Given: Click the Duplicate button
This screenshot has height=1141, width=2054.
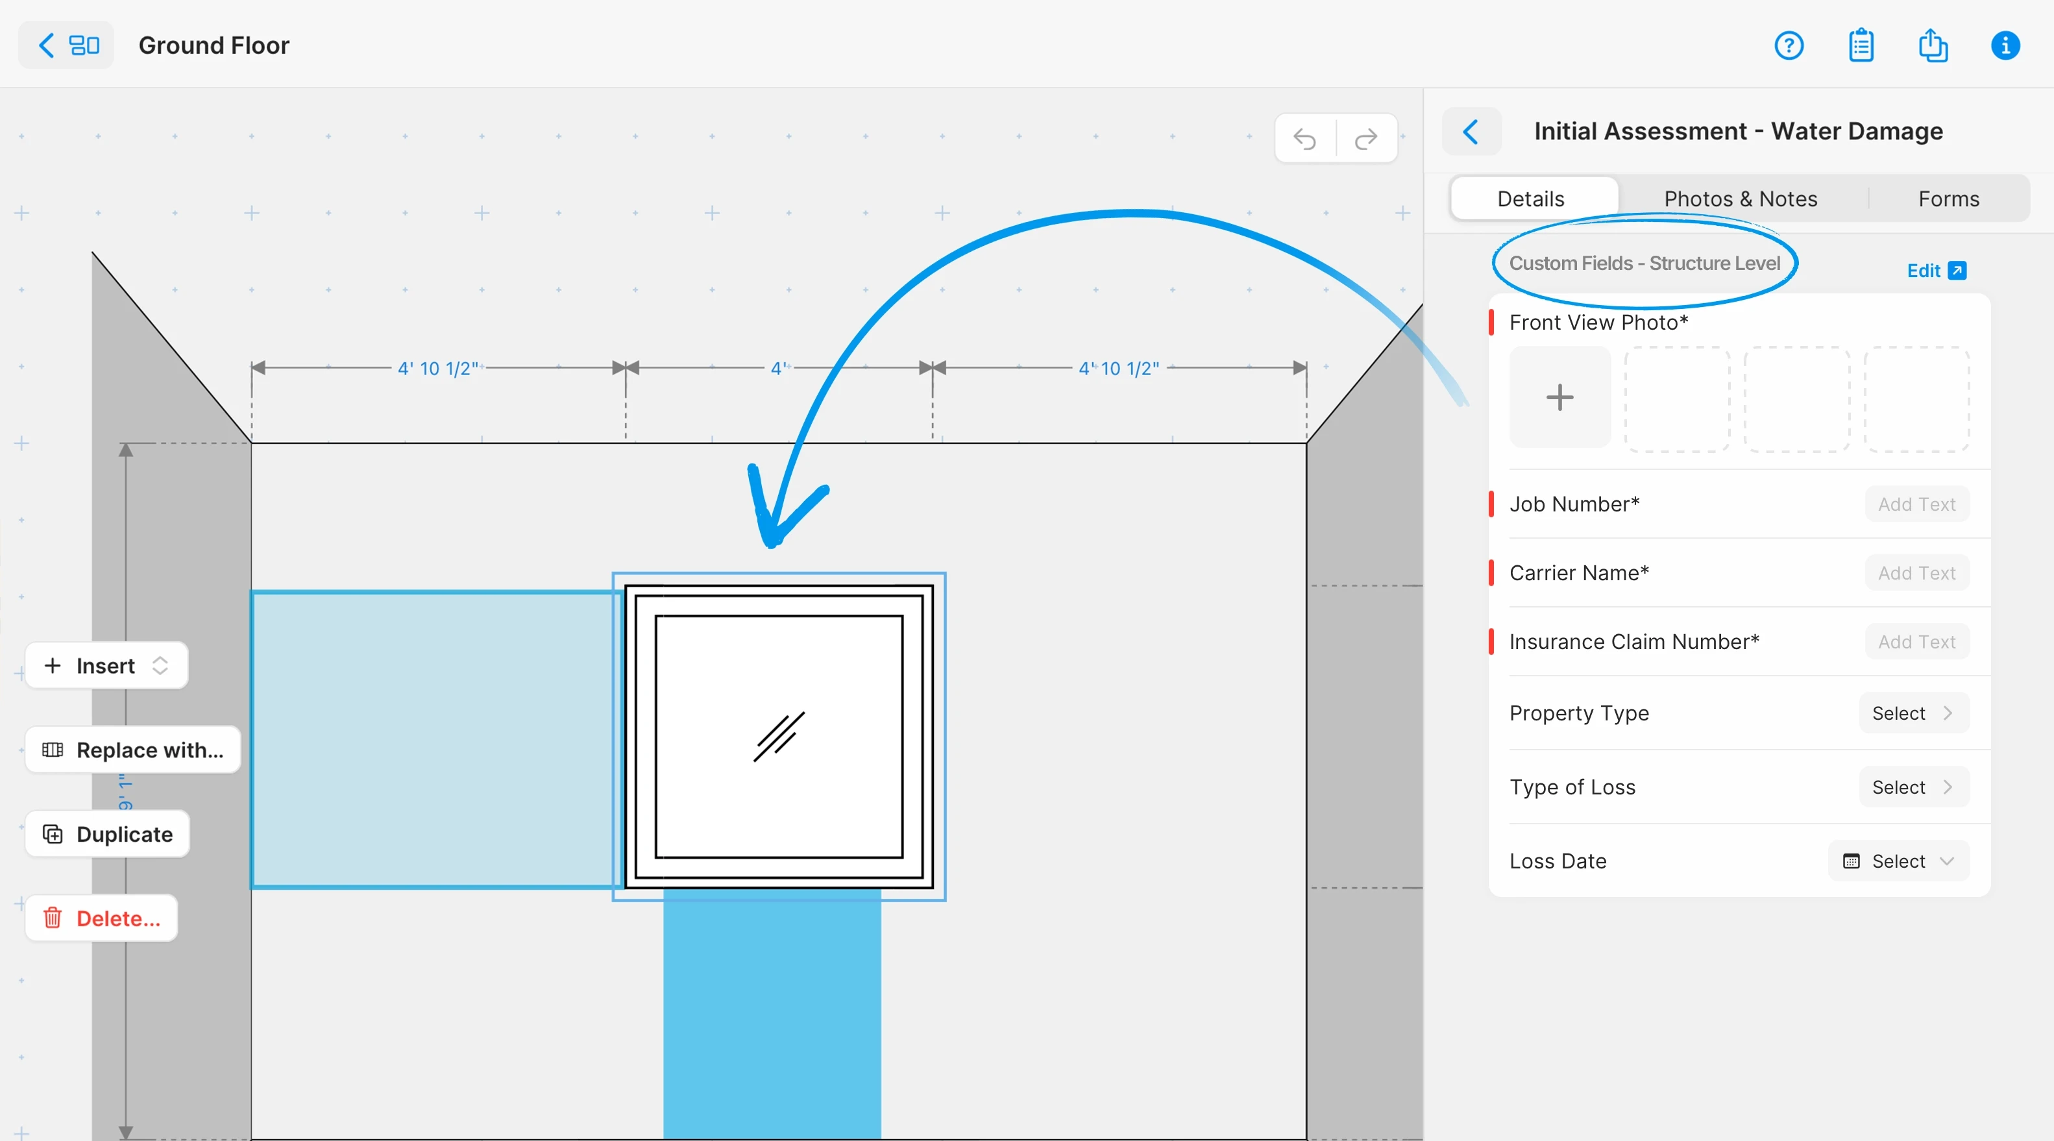Looking at the screenshot, I should 108,834.
